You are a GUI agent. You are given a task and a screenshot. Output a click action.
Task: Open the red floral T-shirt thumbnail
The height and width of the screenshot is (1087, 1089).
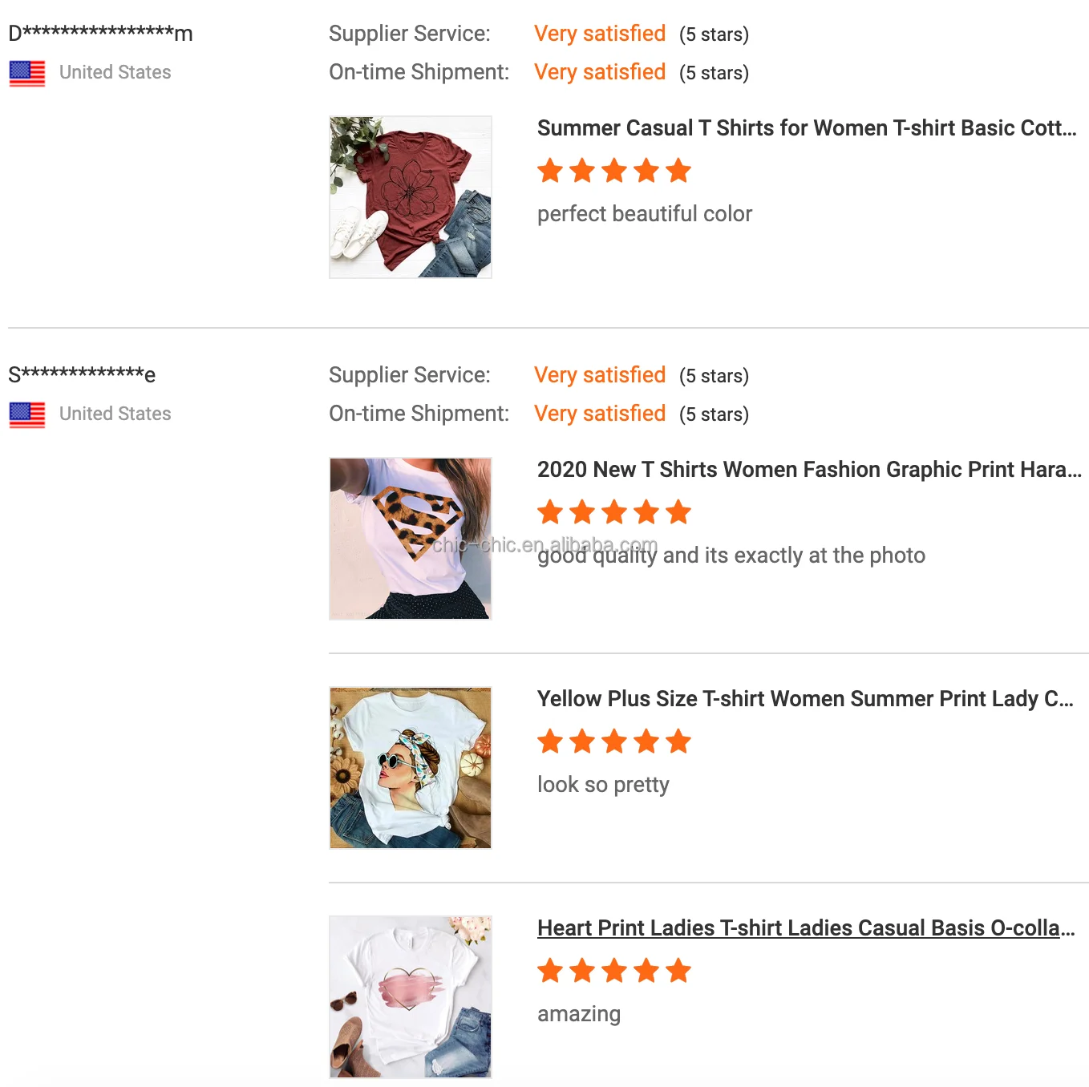point(410,197)
